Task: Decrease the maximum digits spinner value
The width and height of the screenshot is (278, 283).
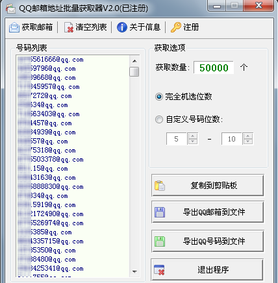Action: (x=248, y=141)
